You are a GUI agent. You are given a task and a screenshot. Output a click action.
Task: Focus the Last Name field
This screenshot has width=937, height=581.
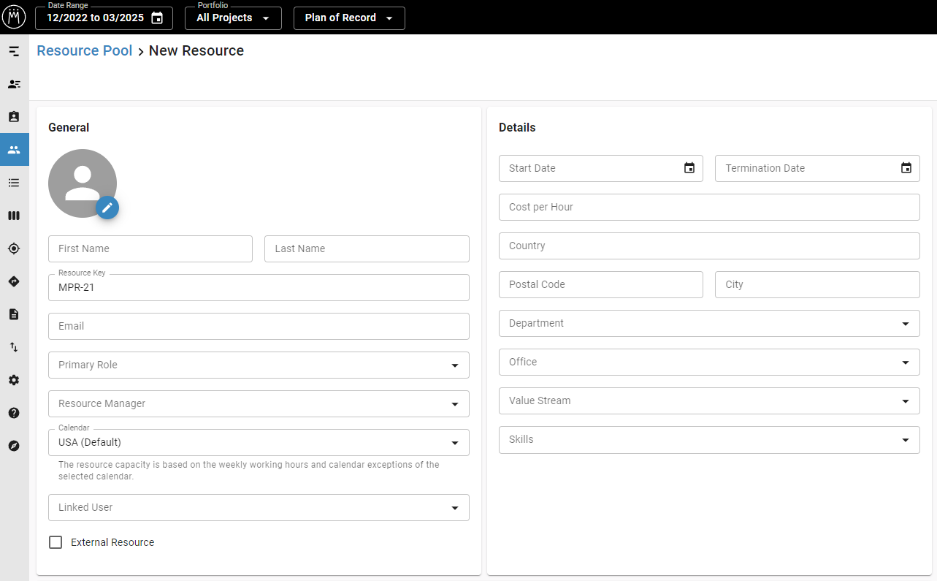367,248
